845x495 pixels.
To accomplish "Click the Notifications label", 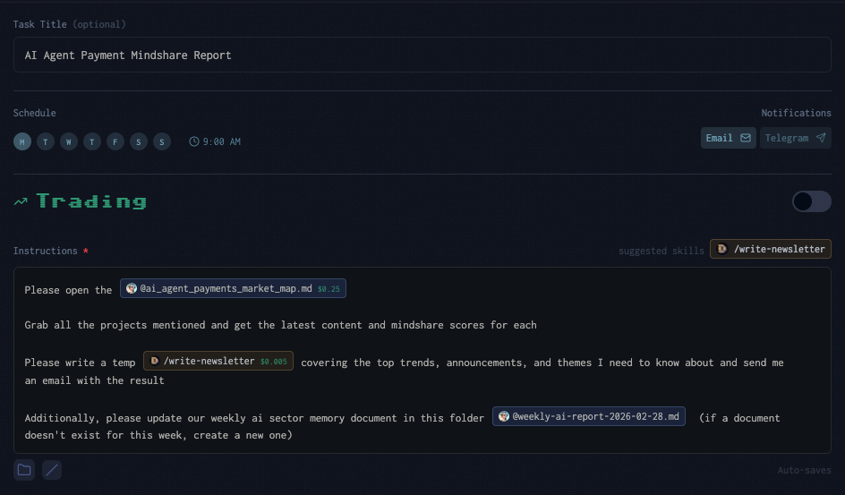I will [x=796, y=113].
